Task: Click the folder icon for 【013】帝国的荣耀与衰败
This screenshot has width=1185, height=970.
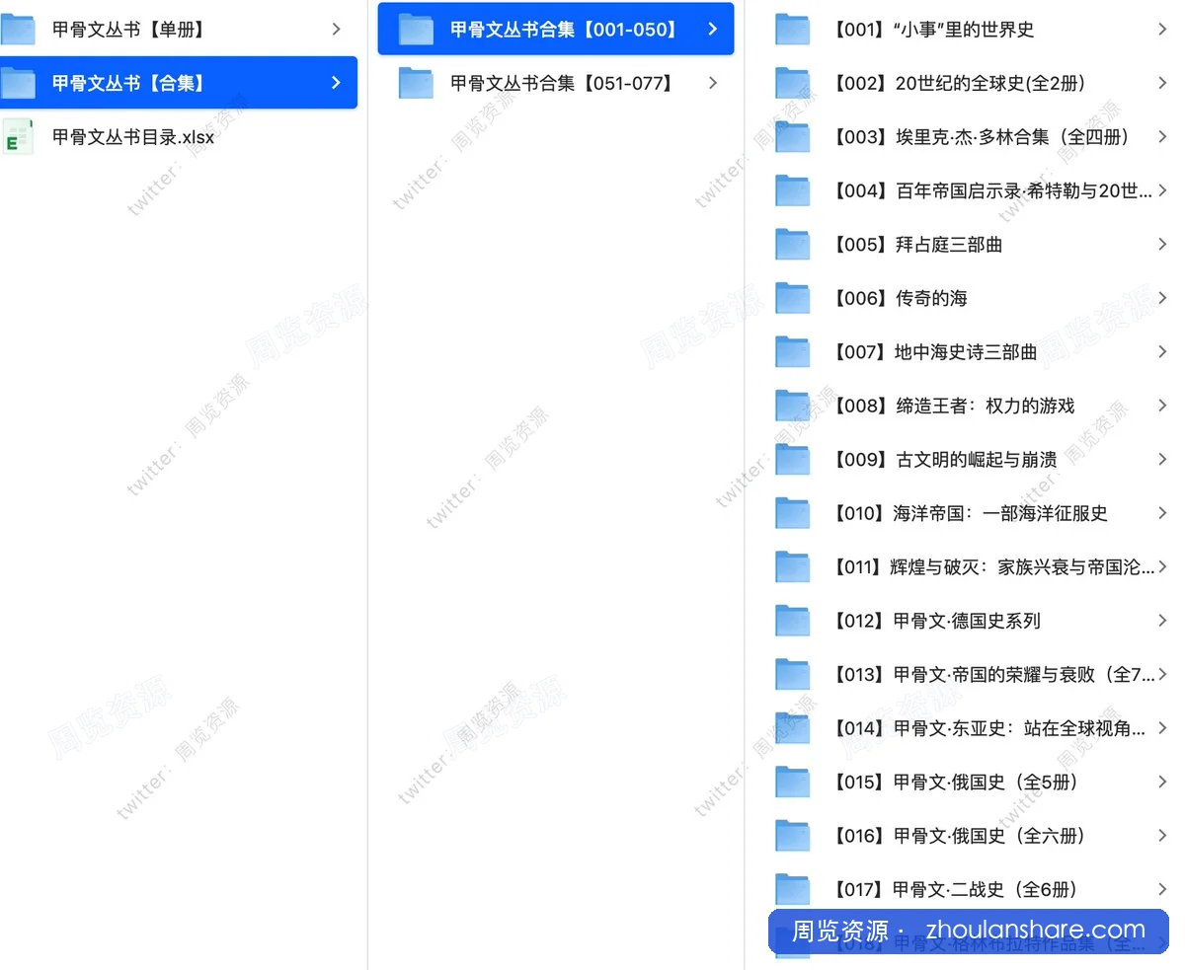Action: click(792, 675)
